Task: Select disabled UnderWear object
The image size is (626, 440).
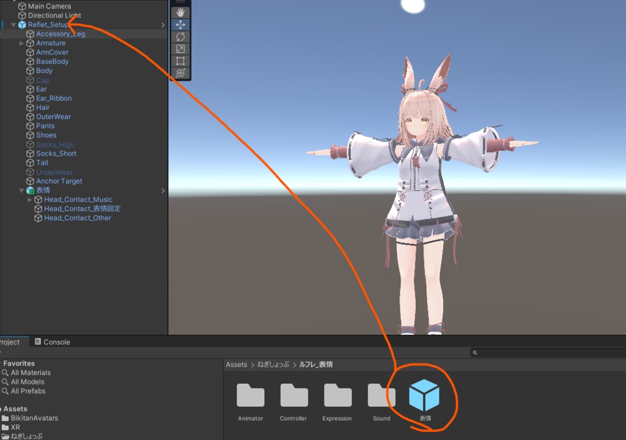Action: tap(54, 172)
